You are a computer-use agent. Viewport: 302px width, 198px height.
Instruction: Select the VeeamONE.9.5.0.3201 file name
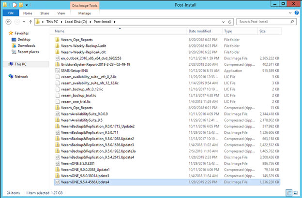77,163
